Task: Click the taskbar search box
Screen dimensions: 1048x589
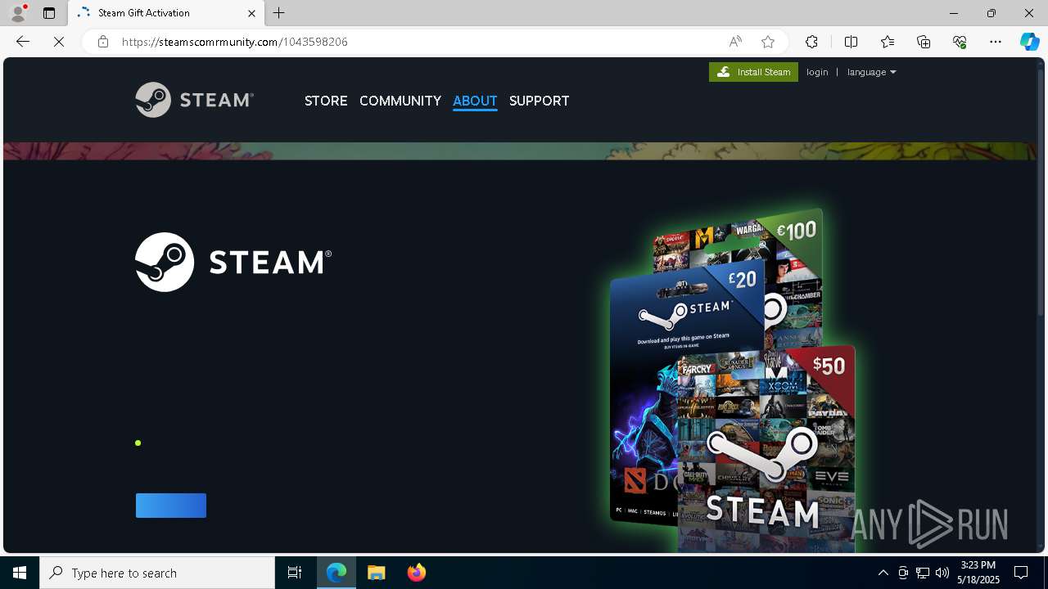Action: click(x=157, y=573)
